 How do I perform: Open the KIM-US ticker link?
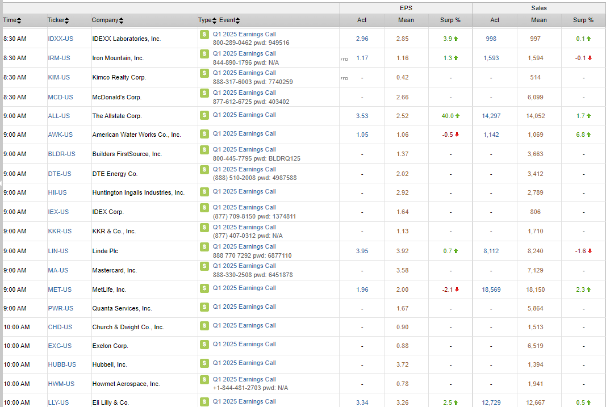[58, 77]
